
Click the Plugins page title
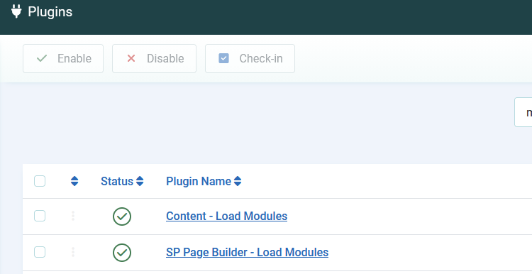click(50, 12)
